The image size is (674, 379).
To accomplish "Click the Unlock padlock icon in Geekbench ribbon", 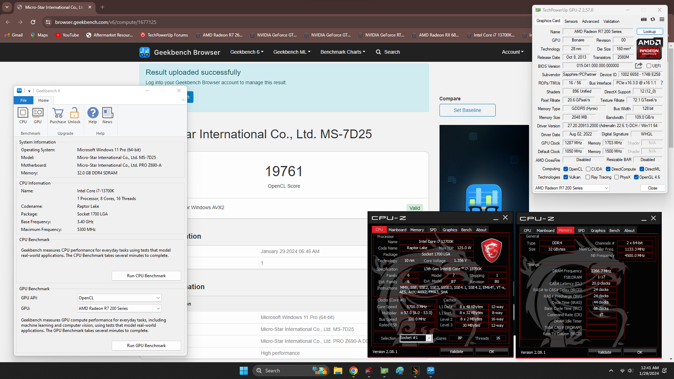I will coord(74,115).
